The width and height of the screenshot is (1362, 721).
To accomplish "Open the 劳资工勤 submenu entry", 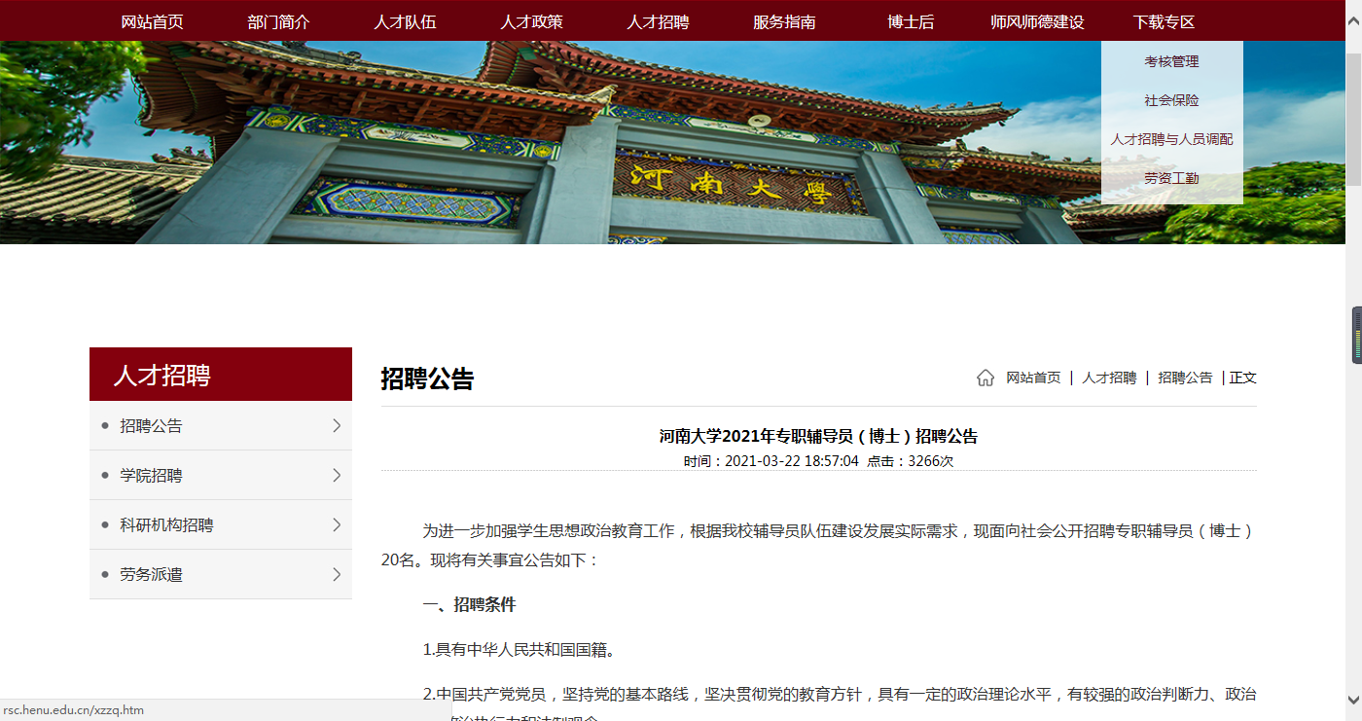I will click(1171, 177).
